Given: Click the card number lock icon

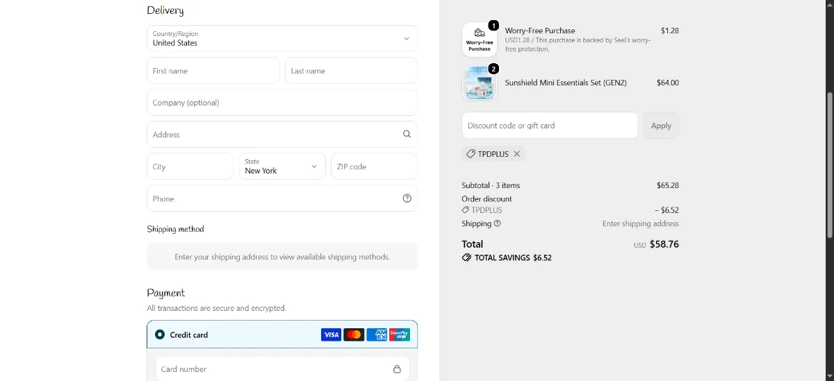Looking at the screenshot, I should (x=397, y=369).
